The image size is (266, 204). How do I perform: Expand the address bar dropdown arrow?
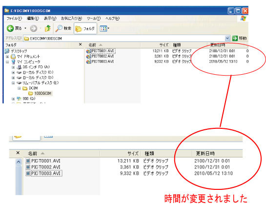click(227, 39)
